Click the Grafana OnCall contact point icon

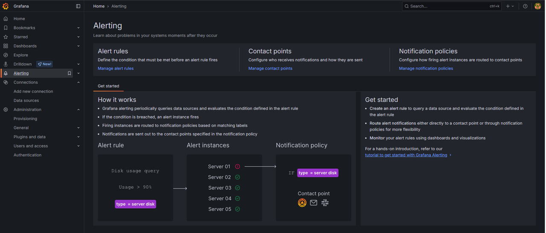click(302, 203)
